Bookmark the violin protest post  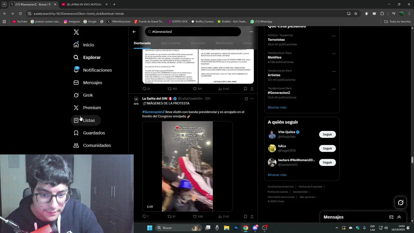coord(245,216)
